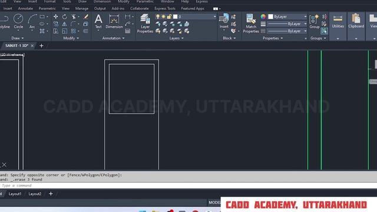Select the Scale tool
The width and height of the screenshot is (377, 212).
[x=64, y=31]
